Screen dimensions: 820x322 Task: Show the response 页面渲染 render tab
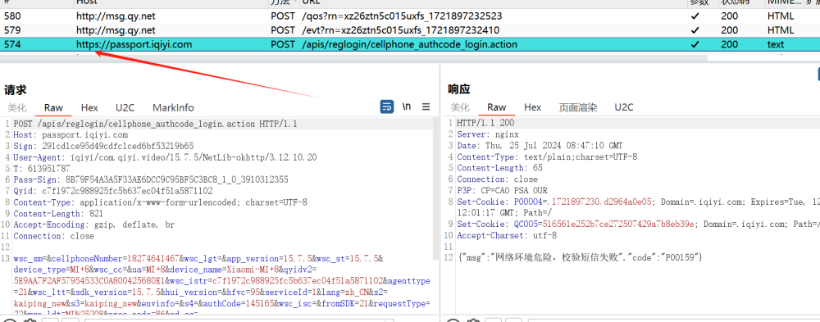tap(578, 107)
